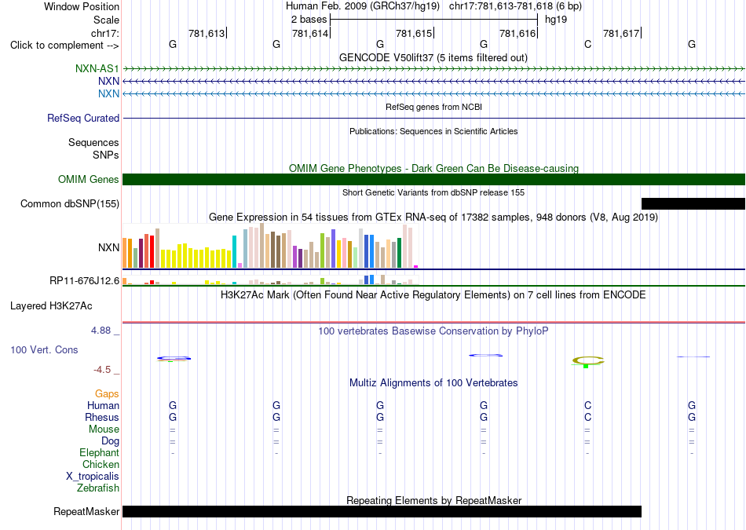Click the 781,615 position on chr17 ruler
The image size is (746, 530).
point(414,33)
